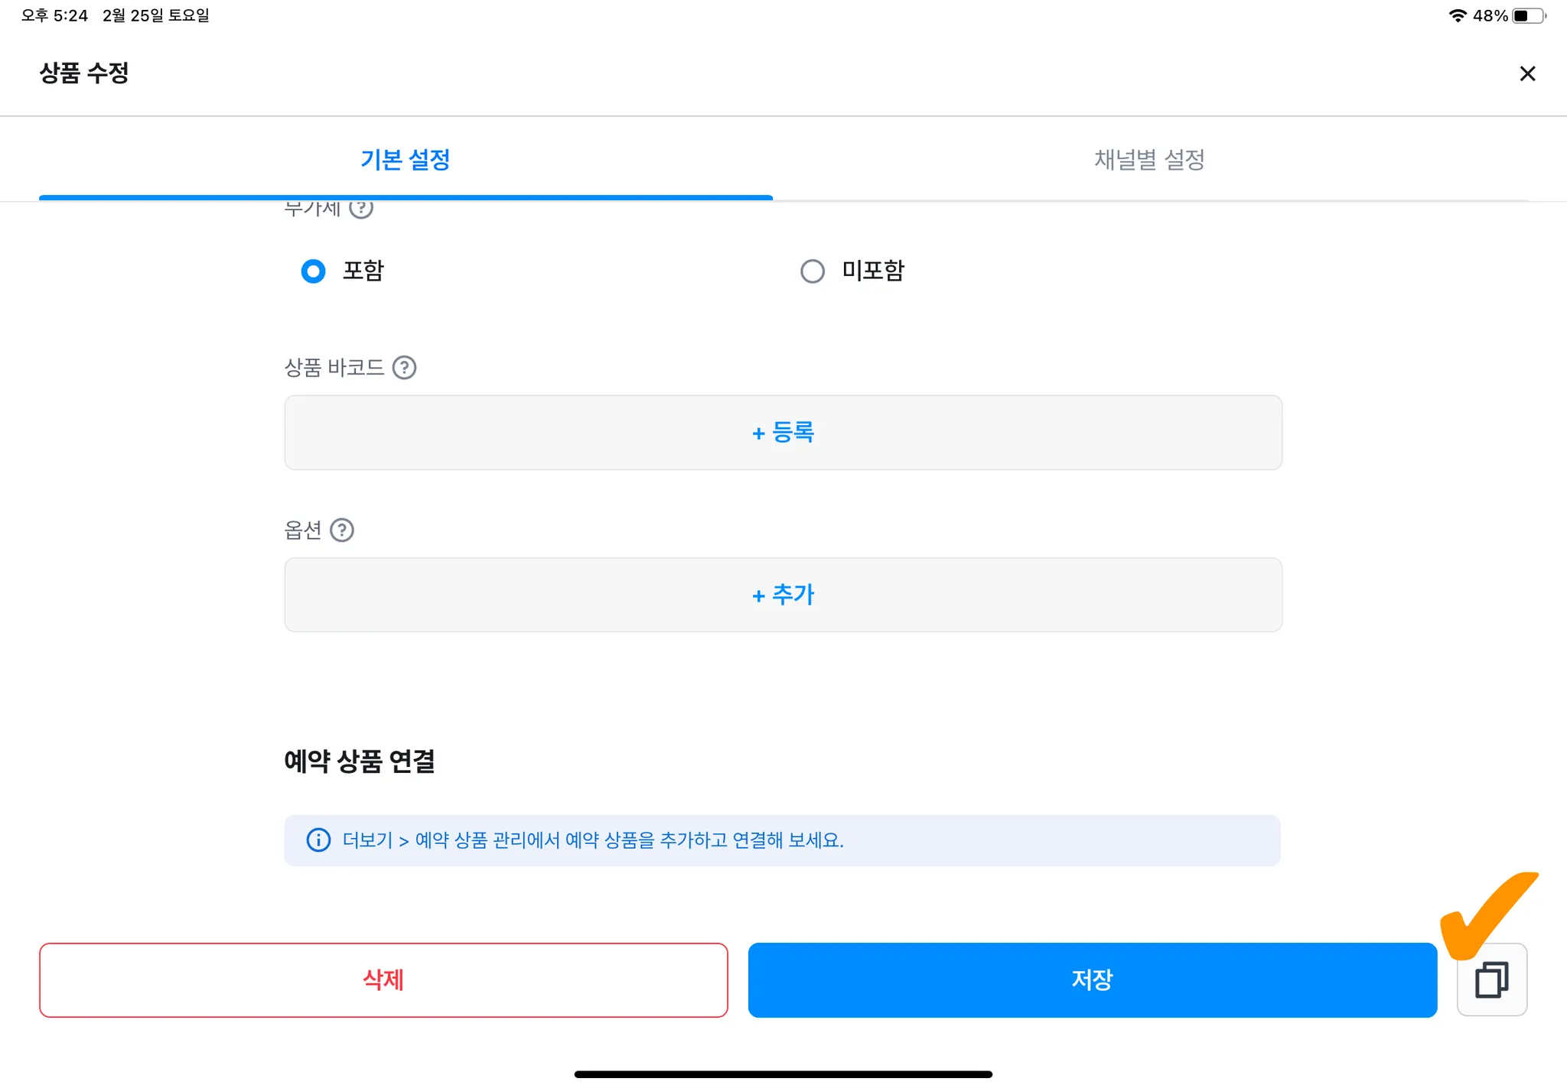
Task: Click info icon in reservation notice
Action: 318,840
